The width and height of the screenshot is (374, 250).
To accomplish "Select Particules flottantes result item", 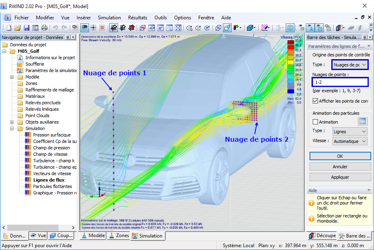I will click(52, 186).
